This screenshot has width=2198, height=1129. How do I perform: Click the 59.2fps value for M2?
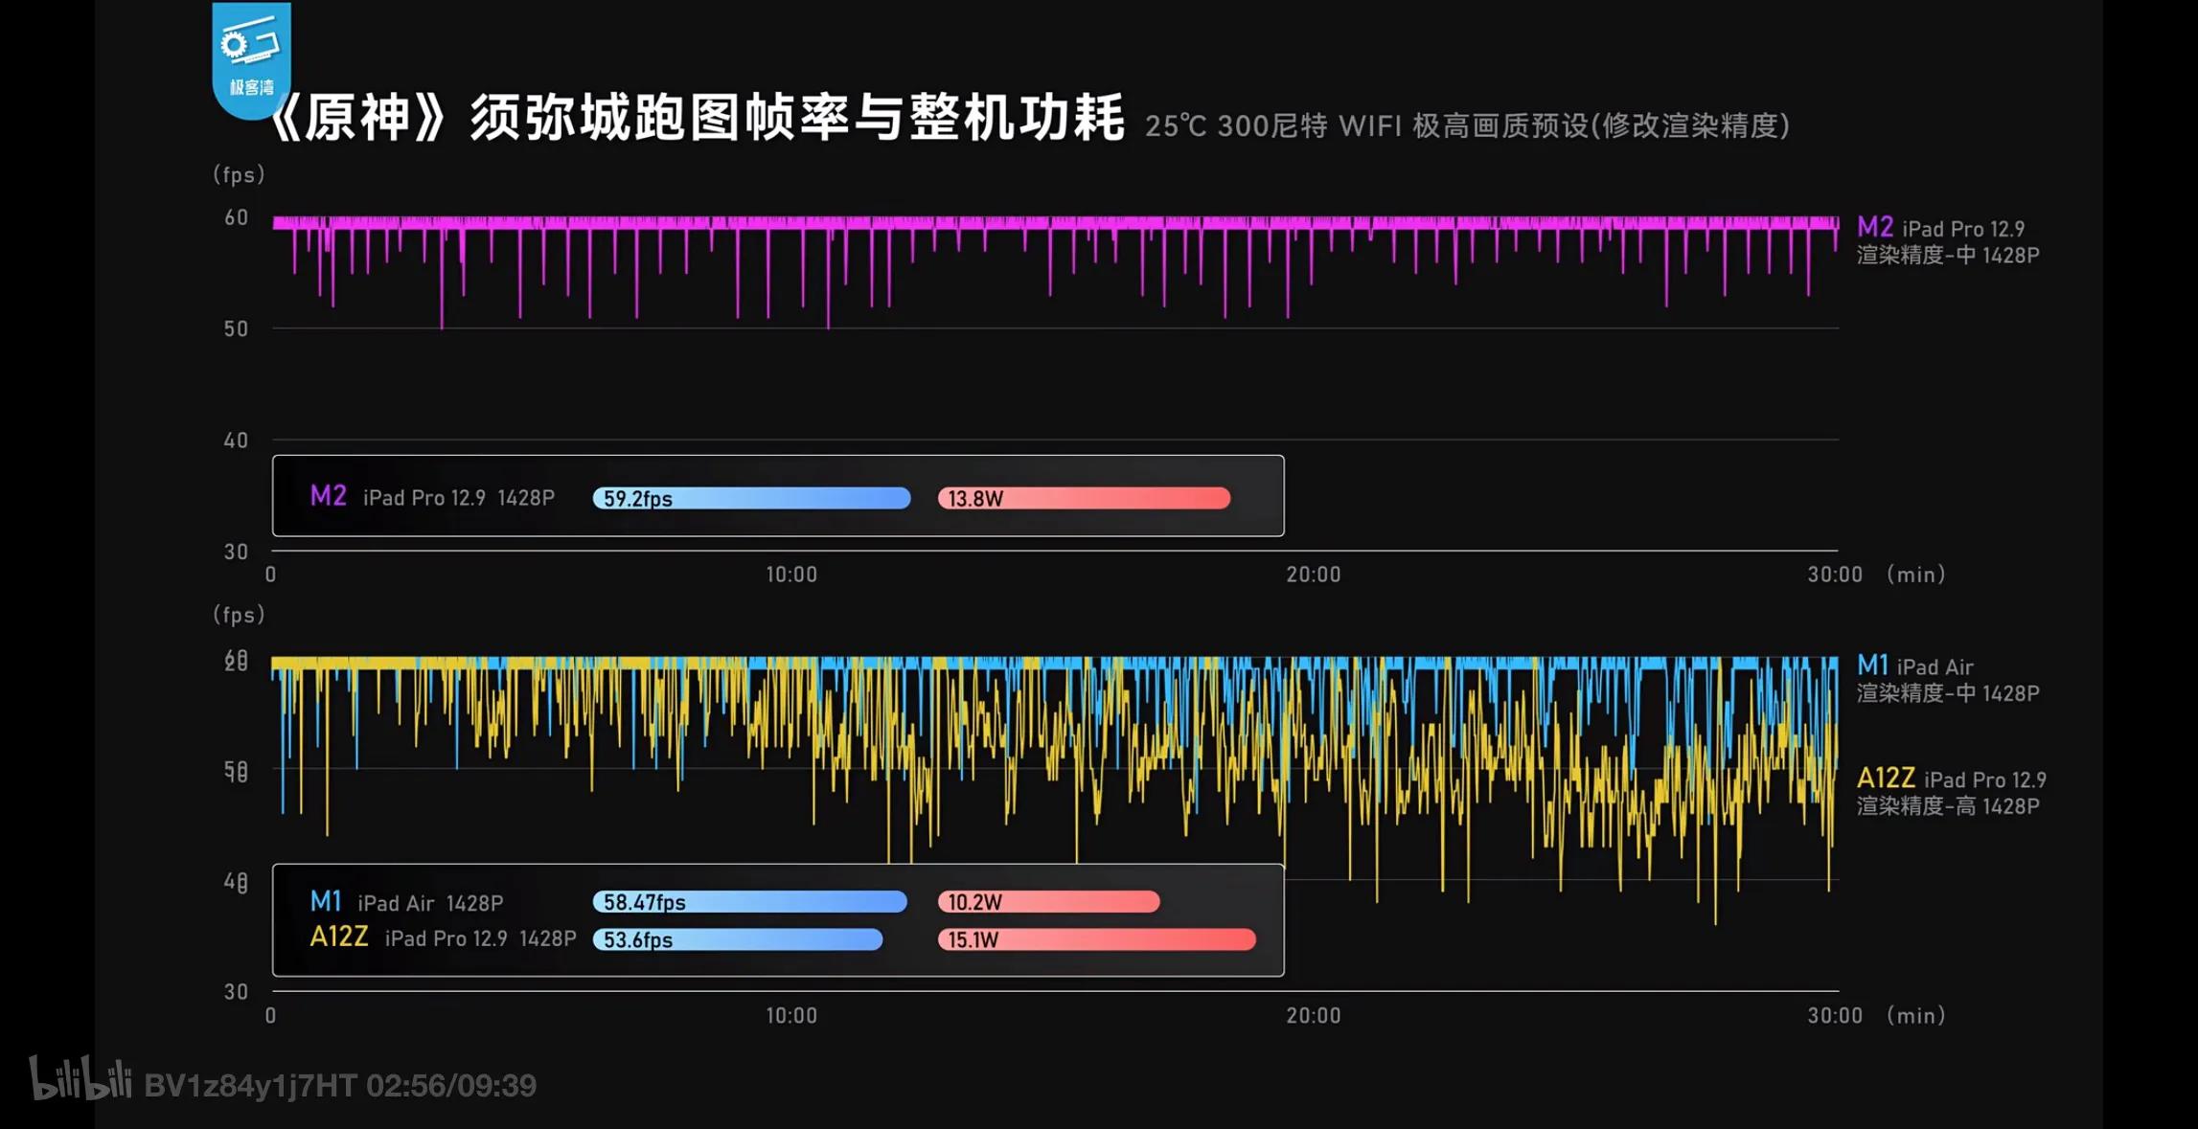pyautogui.click(x=636, y=498)
